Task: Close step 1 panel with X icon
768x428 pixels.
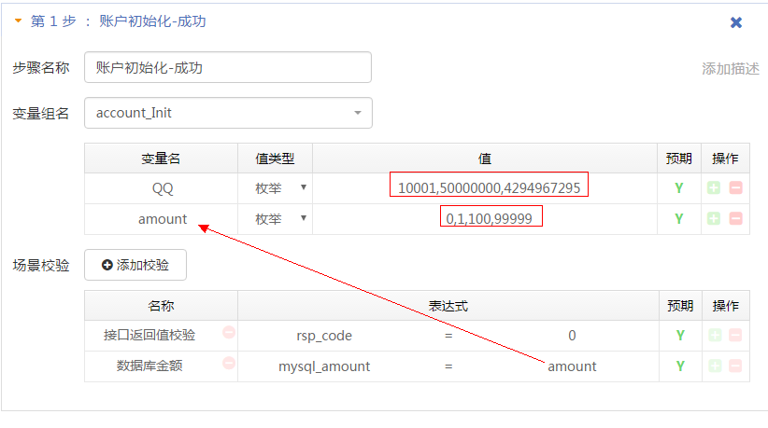Action: pos(735,22)
